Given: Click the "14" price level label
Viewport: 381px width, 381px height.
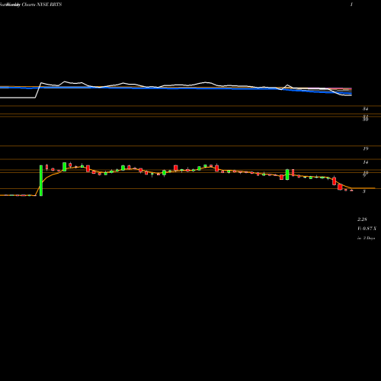Looking at the screenshot, I should point(366,162).
